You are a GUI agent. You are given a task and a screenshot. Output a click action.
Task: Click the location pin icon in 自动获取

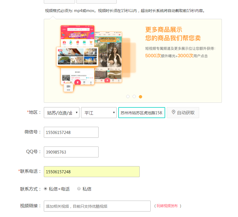pyautogui.click(x=173, y=112)
